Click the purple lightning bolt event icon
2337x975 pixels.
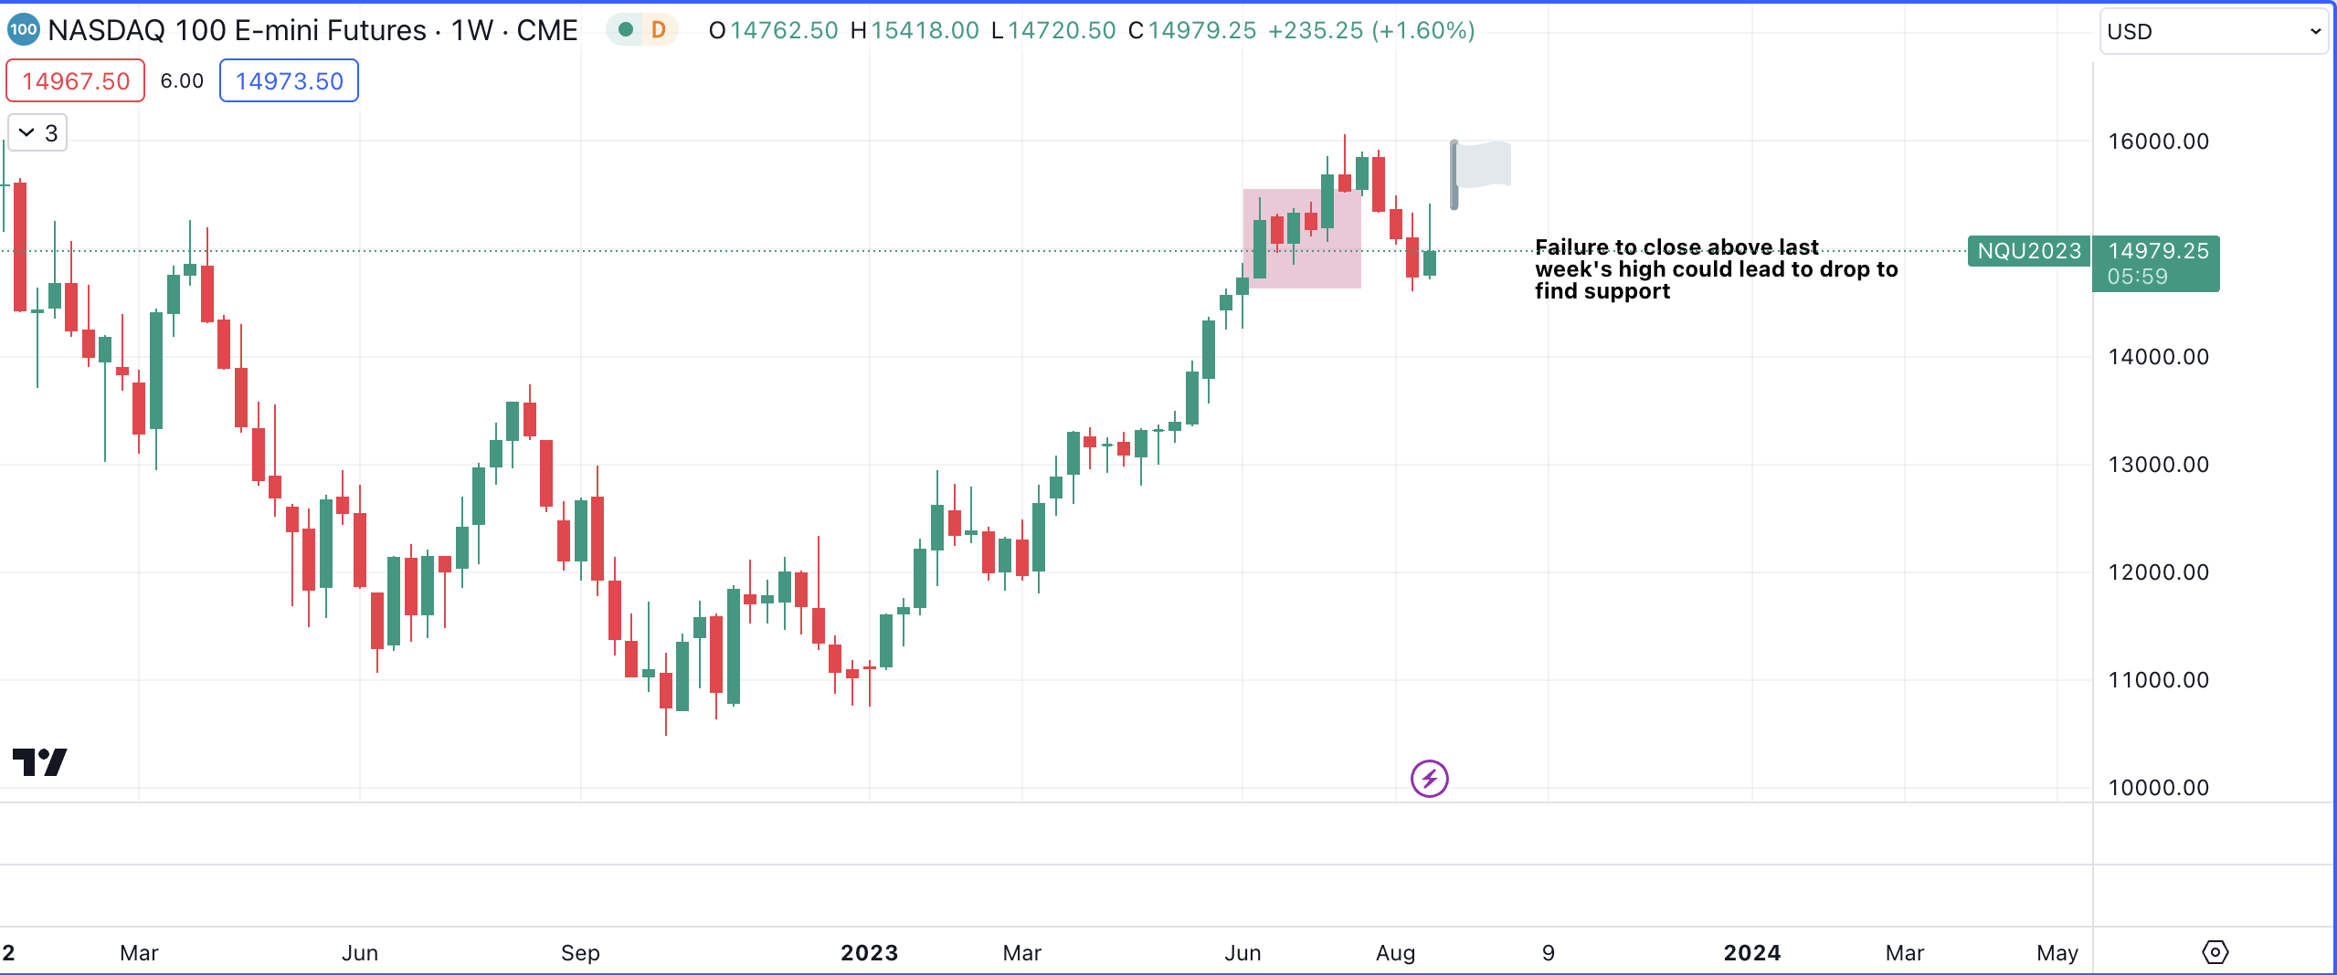(x=1429, y=779)
